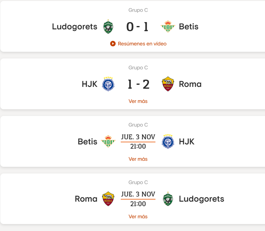Click the 1 - 2 score
Image resolution: width=265 pixels, height=231 pixels.
pyautogui.click(x=138, y=84)
